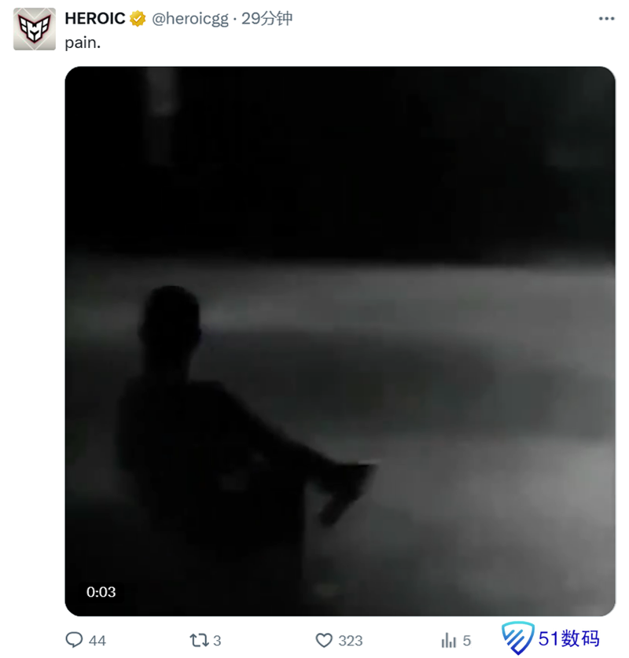Like the tweet with the heart icon

[x=324, y=640]
